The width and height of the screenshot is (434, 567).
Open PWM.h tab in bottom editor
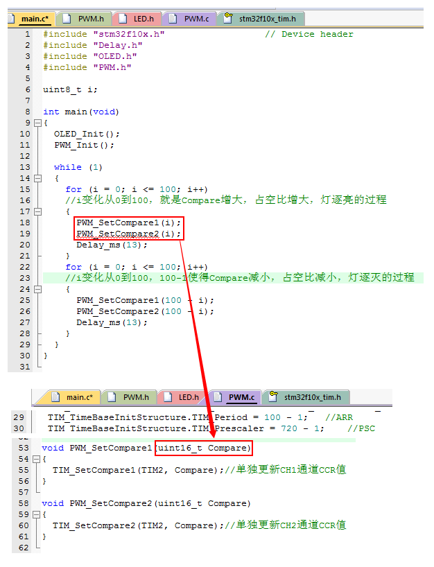point(130,397)
